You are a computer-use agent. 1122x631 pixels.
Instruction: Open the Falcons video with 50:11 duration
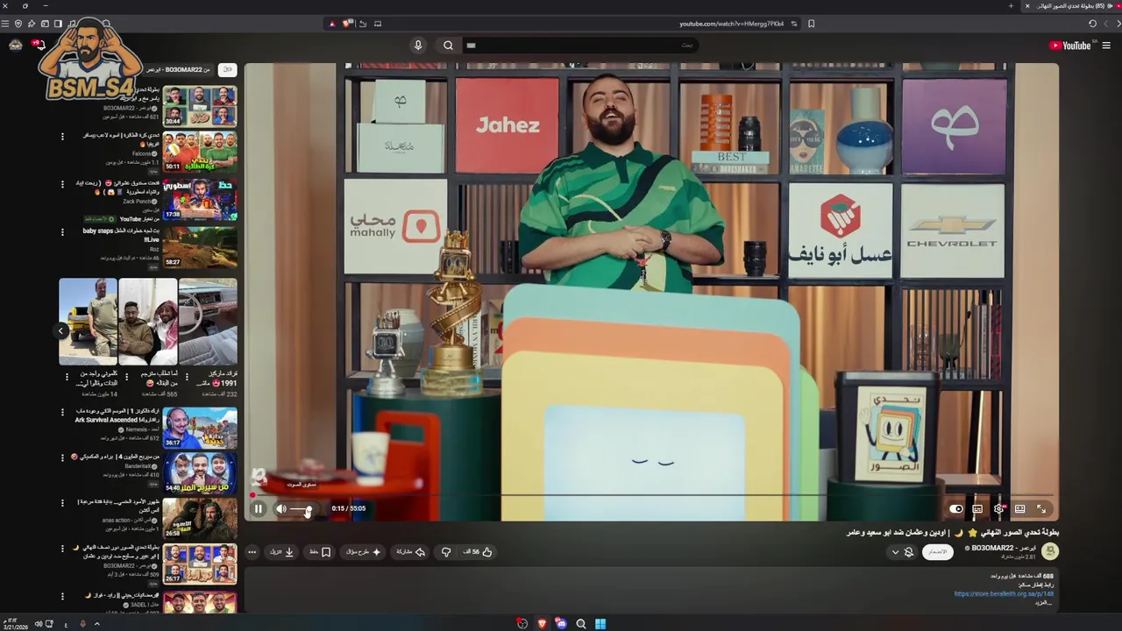click(x=200, y=152)
